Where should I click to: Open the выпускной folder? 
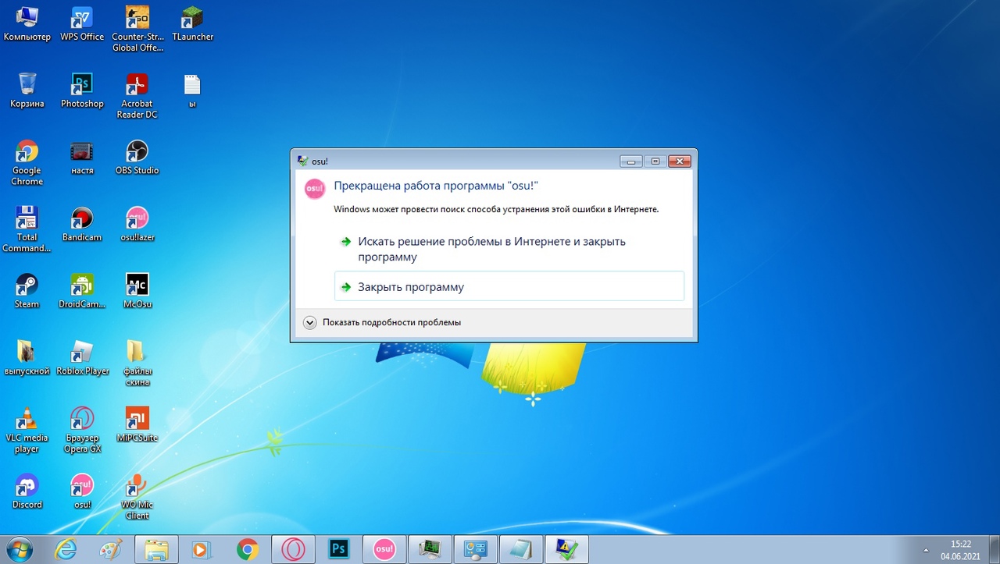point(27,358)
